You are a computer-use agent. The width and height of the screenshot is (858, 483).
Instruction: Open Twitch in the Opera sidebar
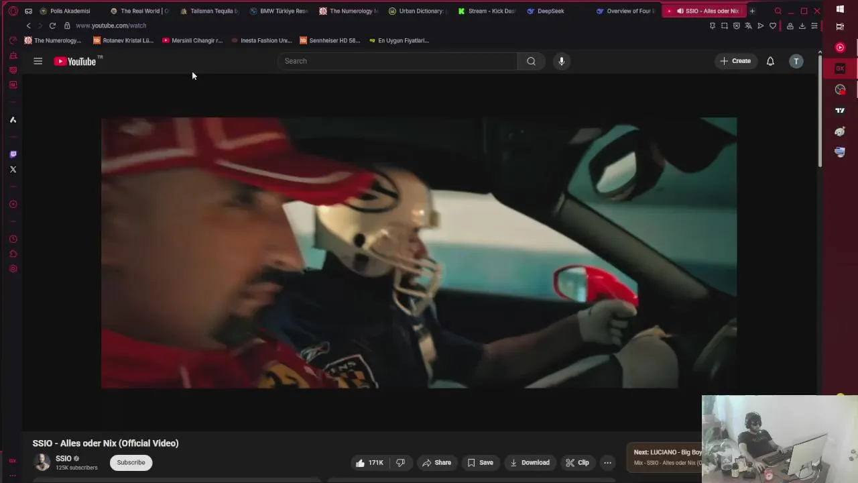(x=13, y=154)
